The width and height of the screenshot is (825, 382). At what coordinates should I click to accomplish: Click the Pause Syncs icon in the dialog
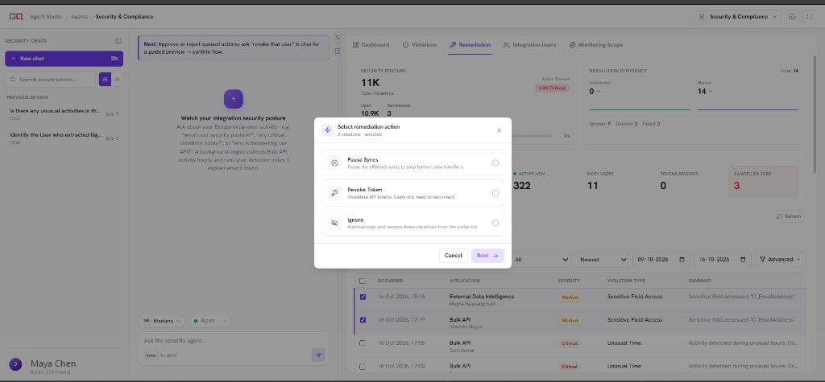tap(334, 163)
